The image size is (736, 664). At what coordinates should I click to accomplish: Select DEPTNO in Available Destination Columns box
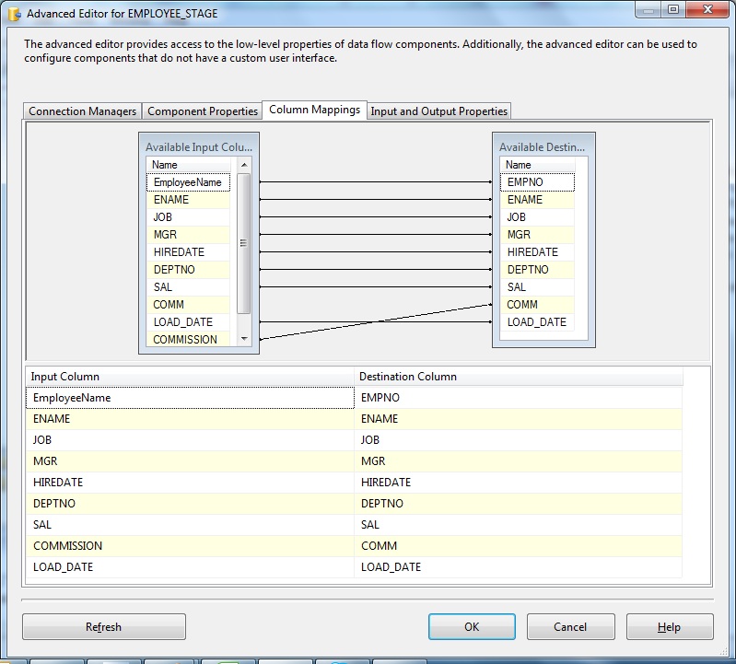pyautogui.click(x=537, y=270)
